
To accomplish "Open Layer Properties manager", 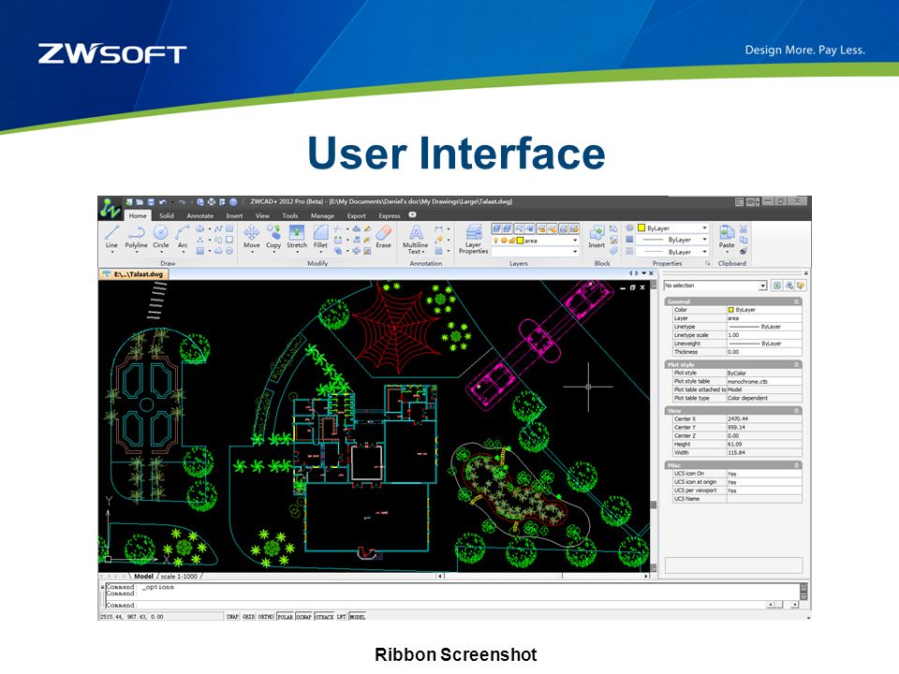I will pos(474,239).
